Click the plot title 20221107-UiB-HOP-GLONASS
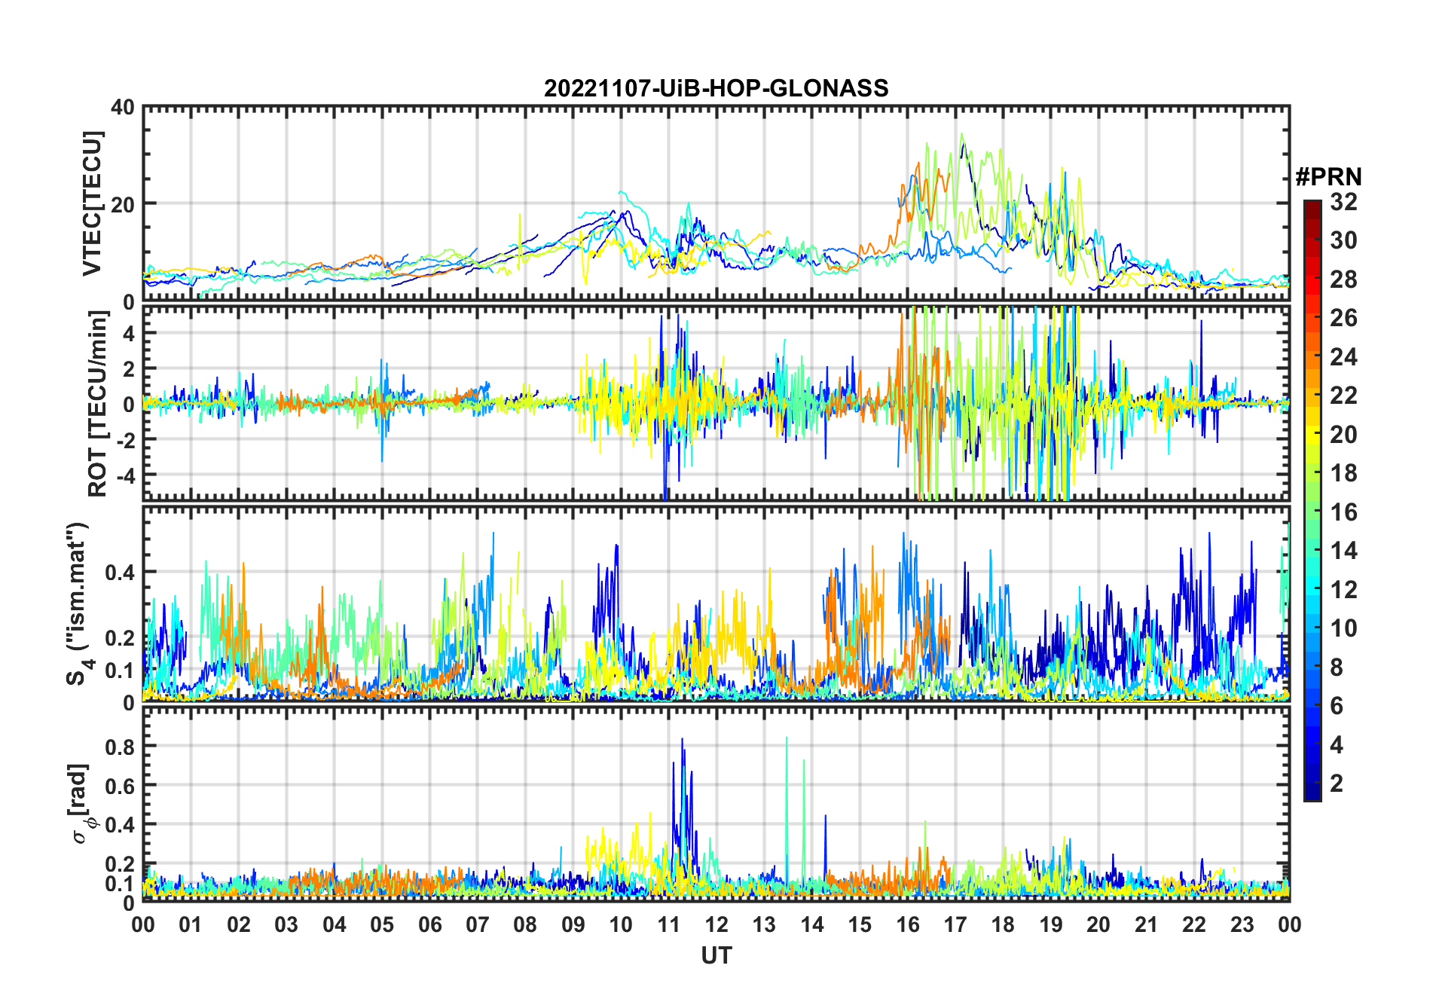This screenshot has width=1433, height=1002. tap(716, 88)
